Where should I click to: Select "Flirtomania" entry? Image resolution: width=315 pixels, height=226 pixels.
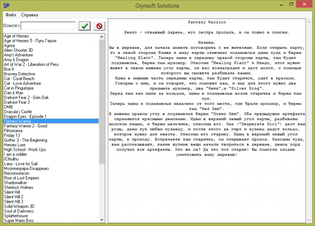(51, 131)
